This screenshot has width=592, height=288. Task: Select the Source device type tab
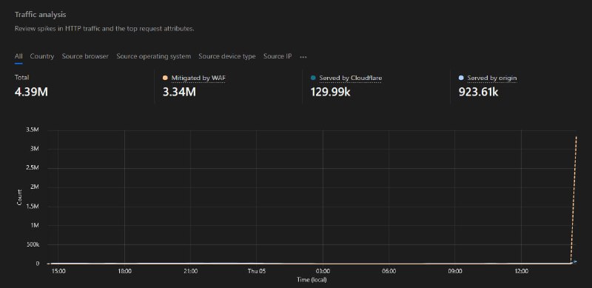(x=227, y=56)
